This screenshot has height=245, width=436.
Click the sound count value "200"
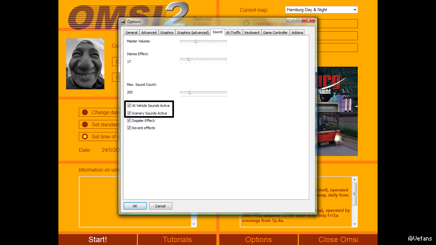point(130,92)
